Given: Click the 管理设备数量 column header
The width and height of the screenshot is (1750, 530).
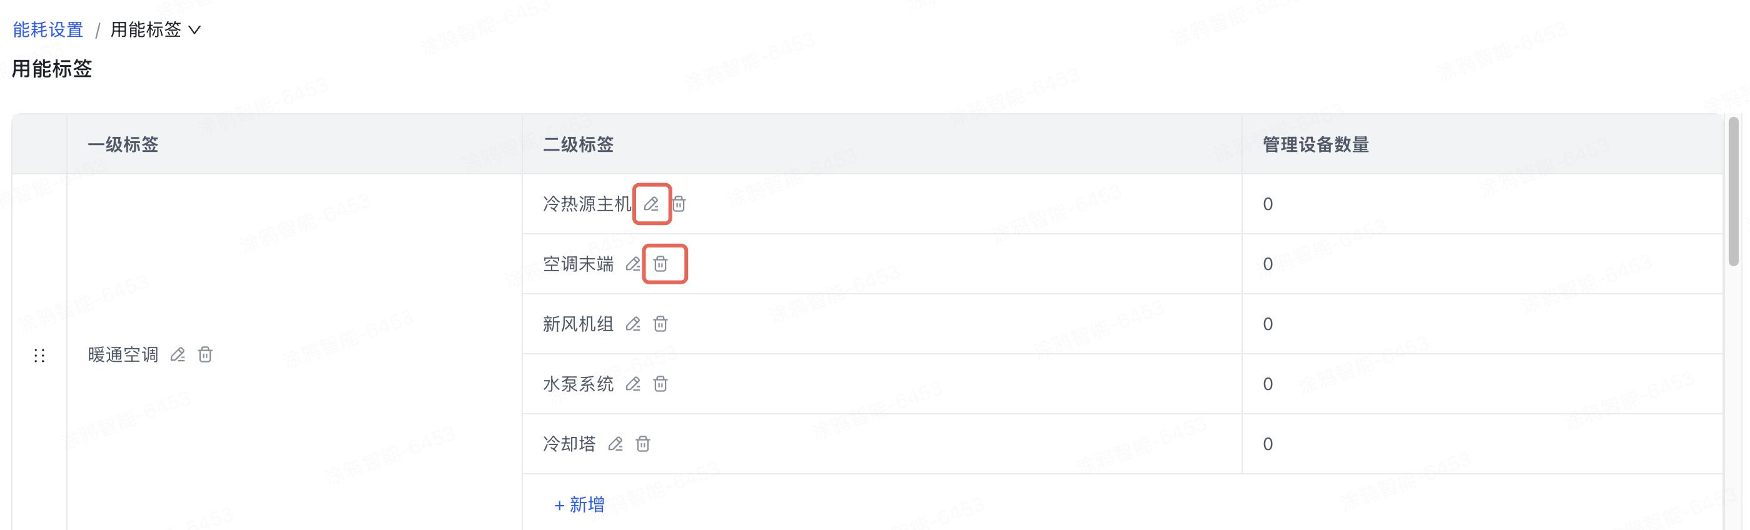Looking at the screenshot, I should point(1315,144).
